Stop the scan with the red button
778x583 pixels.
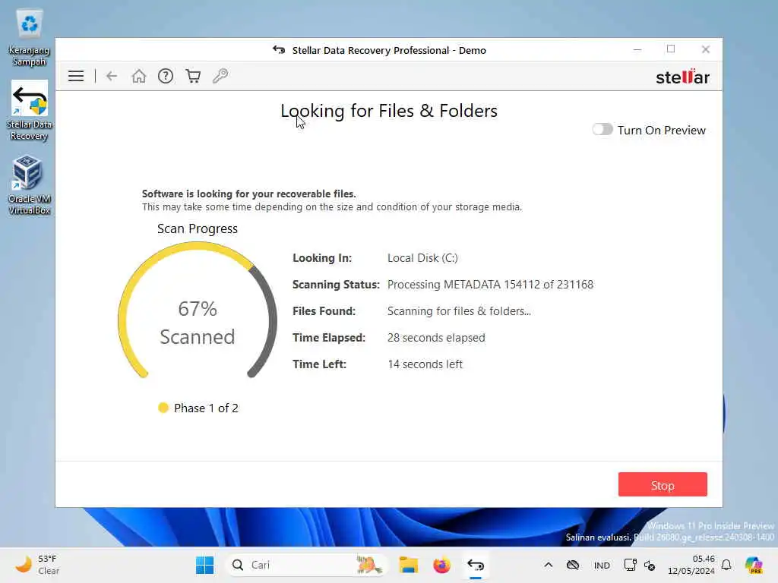[x=663, y=484]
